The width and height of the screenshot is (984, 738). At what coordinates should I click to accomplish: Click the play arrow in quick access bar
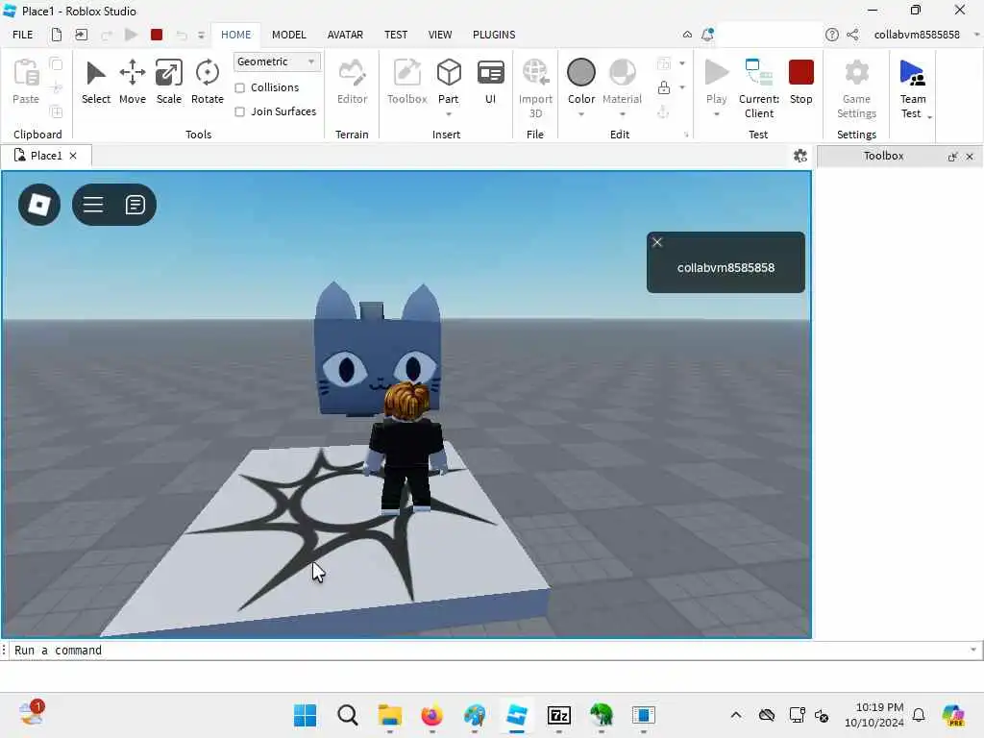[x=131, y=35]
